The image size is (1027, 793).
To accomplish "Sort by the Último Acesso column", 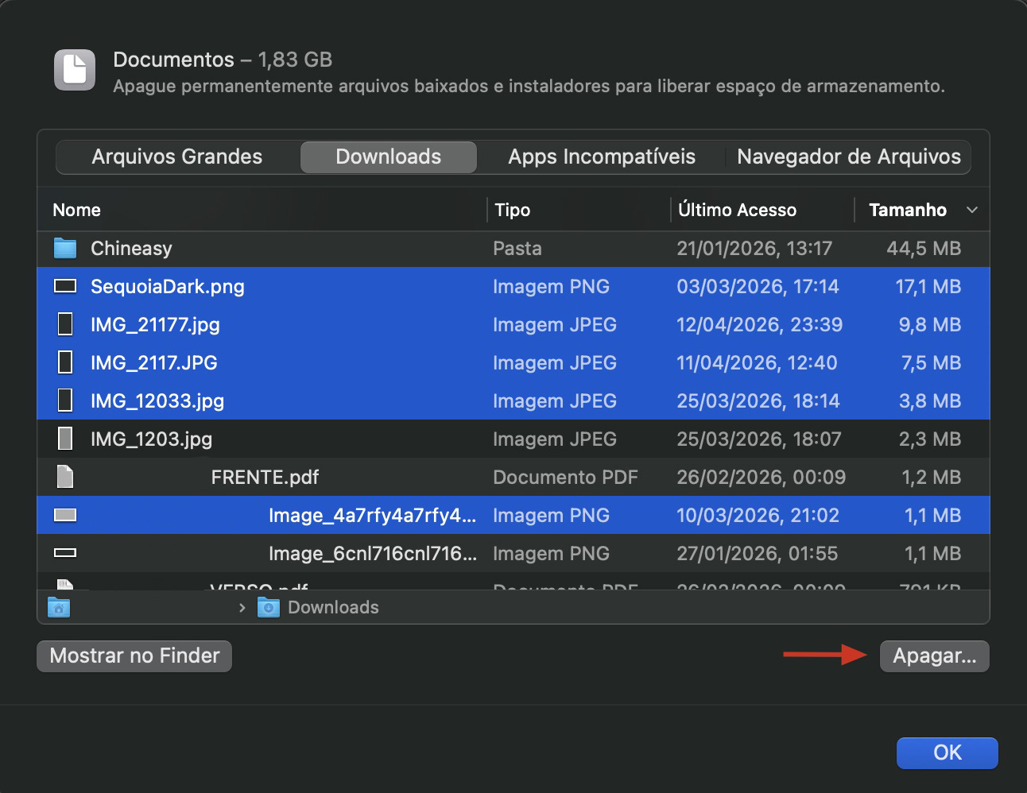I will coord(738,210).
